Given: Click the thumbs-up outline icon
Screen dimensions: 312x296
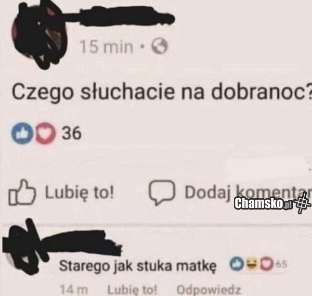Looking at the screenshot, I should click(22, 192).
